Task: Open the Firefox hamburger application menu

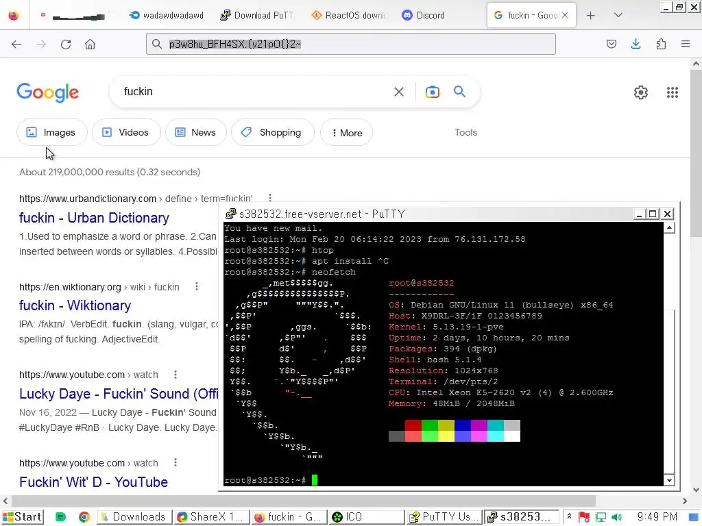Action: pyautogui.click(x=686, y=44)
